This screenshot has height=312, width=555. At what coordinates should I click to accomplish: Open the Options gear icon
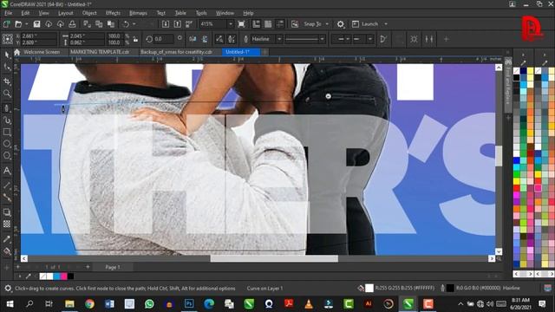[340, 24]
